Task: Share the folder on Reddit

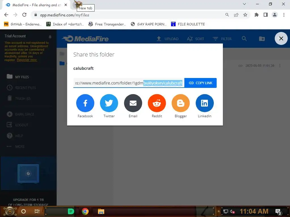Action: (157, 103)
